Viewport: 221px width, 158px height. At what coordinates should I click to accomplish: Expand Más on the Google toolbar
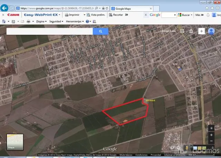pos(200,15)
